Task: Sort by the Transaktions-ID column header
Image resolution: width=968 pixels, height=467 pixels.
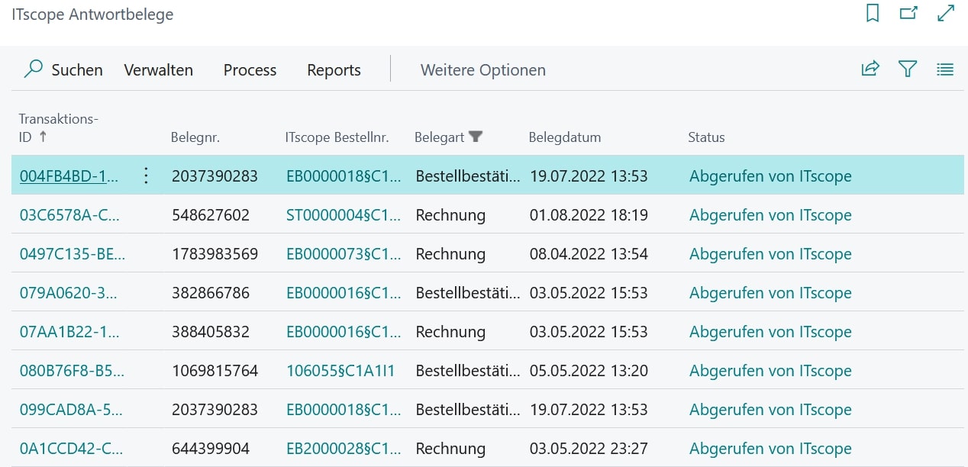Action: [59, 127]
